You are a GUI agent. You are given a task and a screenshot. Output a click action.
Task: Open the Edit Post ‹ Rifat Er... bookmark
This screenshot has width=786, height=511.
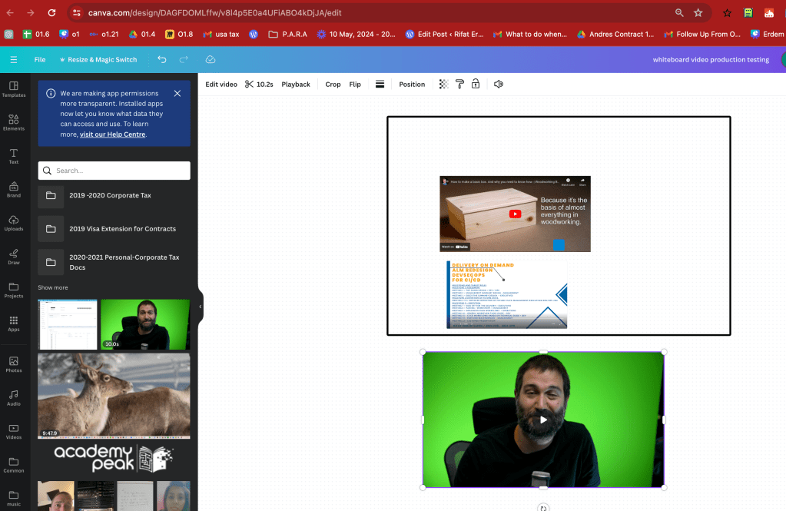click(445, 34)
